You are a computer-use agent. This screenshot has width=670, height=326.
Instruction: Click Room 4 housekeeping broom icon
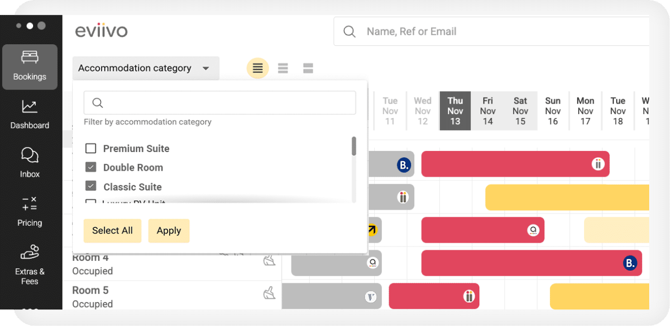click(x=270, y=260)
